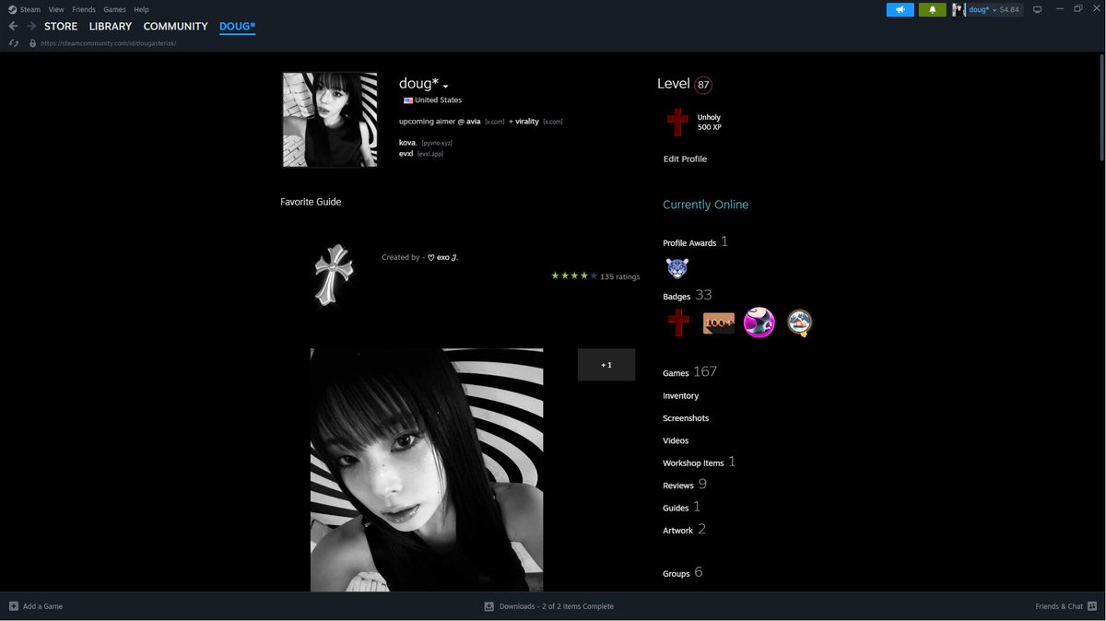Open the View menu

(56, 9)
